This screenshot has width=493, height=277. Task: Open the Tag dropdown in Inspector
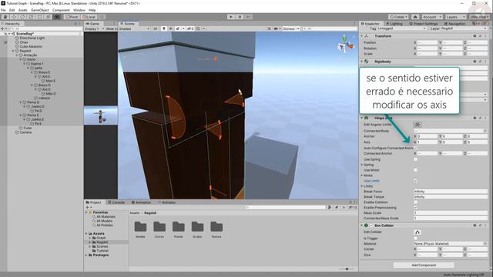coord(401,28)
